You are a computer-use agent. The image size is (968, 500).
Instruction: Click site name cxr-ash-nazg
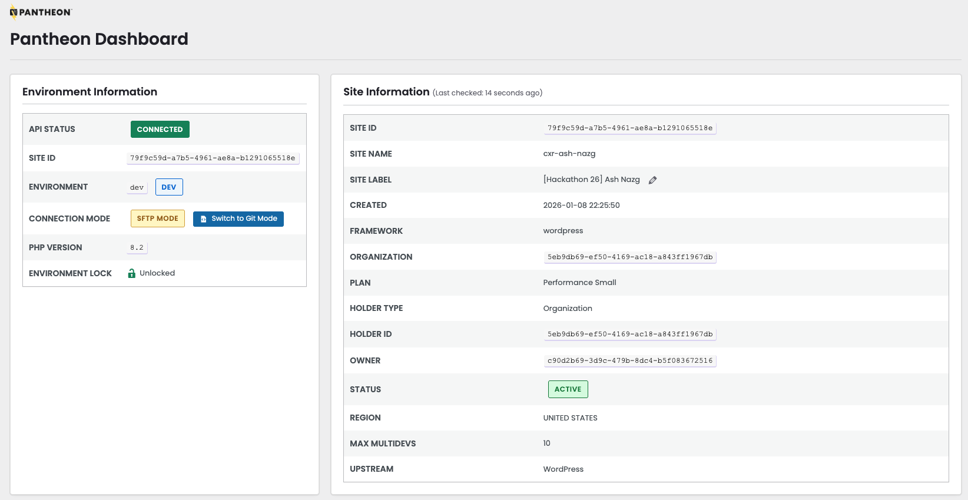(569, 154)
